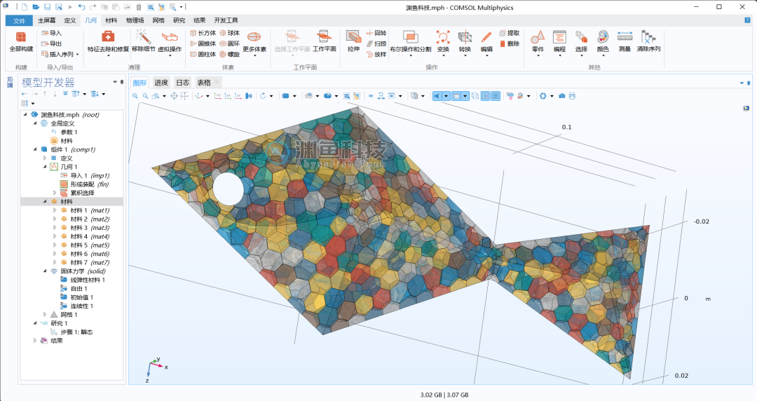Screen dimensions: 757x401
Task: Click the 工作平面 work plane icon
Action: [x=324, y=37]
